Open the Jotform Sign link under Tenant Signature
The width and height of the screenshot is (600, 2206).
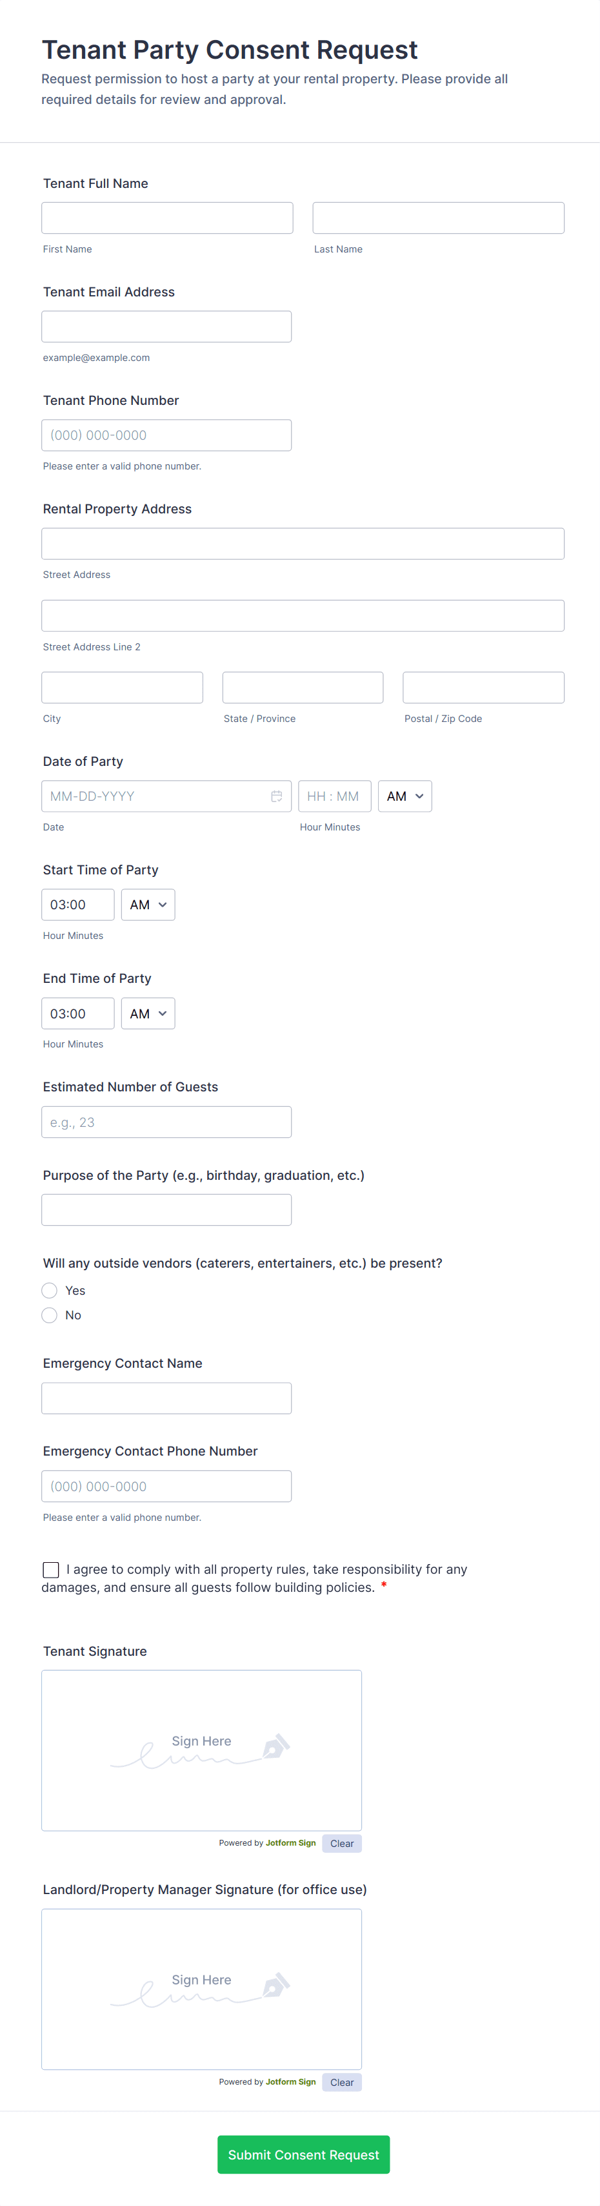point(290,1843)
